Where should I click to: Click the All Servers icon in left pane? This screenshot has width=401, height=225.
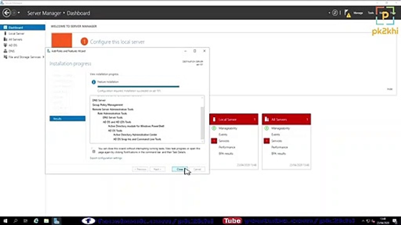5,39
